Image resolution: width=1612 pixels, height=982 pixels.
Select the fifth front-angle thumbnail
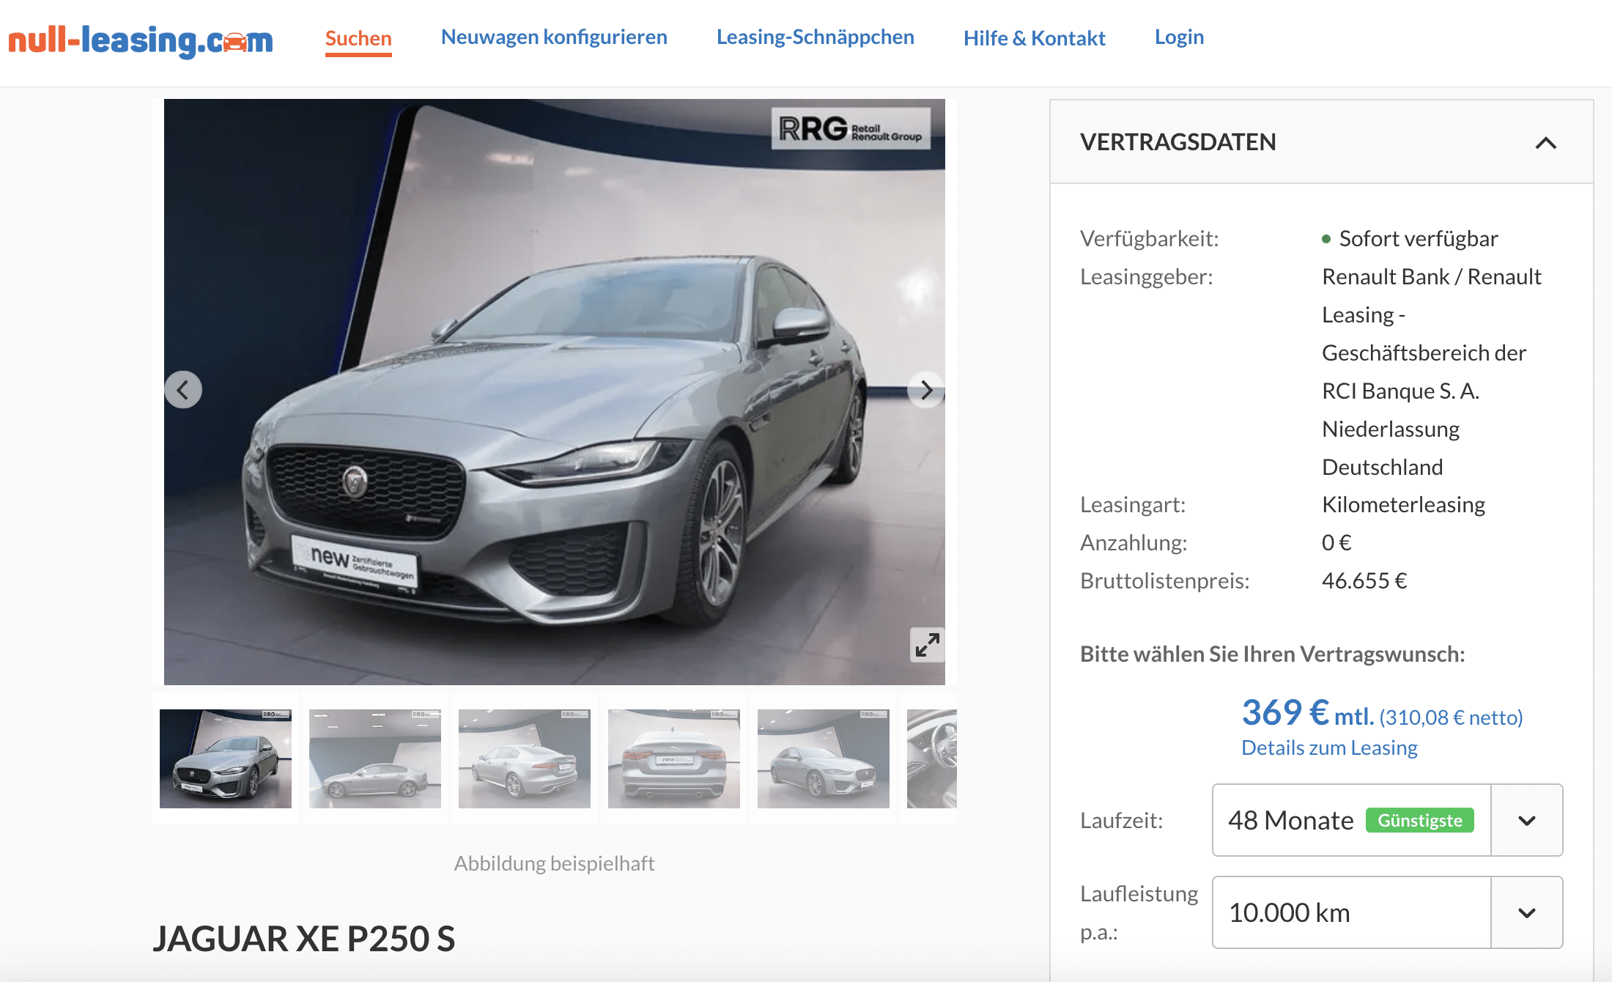[824, 758]
